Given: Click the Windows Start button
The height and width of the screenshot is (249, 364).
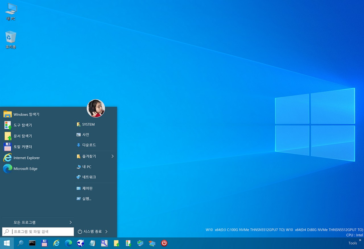Looking at the screenshot, I should pos(7,243).
